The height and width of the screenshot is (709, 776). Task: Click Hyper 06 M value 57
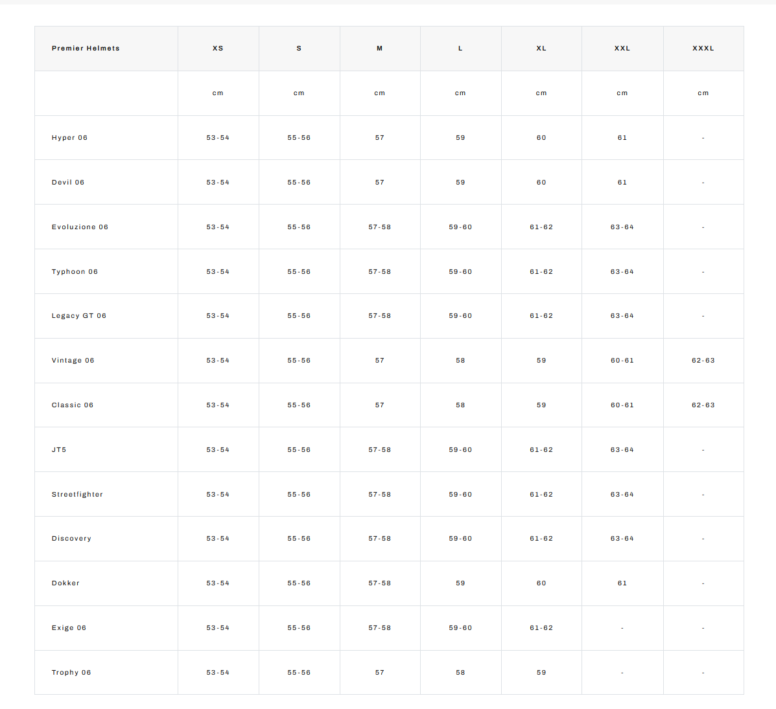pos(380,137)
